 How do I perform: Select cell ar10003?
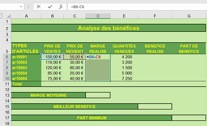click(x=26, y=68)
